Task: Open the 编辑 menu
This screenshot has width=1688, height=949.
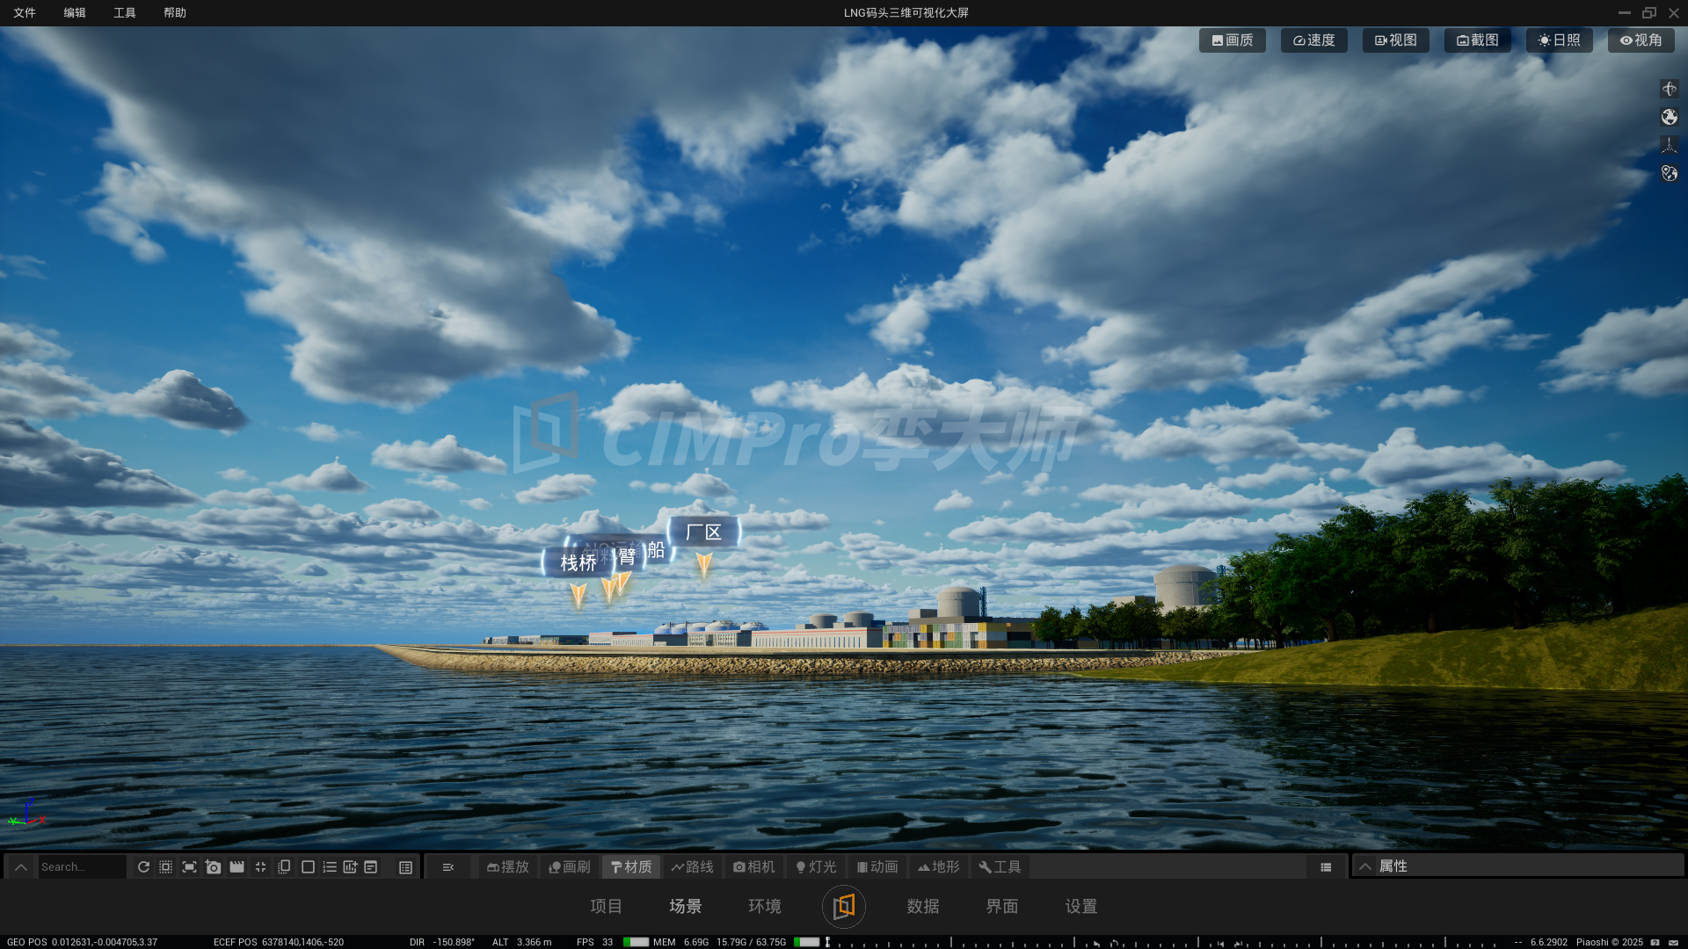Action: click(75, 12)
